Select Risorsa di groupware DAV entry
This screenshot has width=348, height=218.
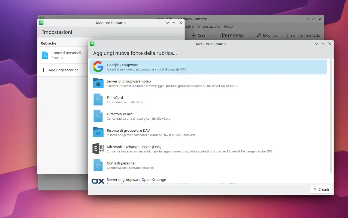coord(208,132)
